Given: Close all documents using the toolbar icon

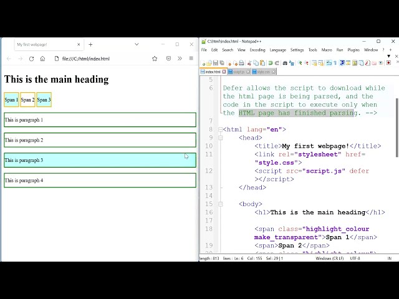Looking at the screenshot, I should (x=236, y=63).
